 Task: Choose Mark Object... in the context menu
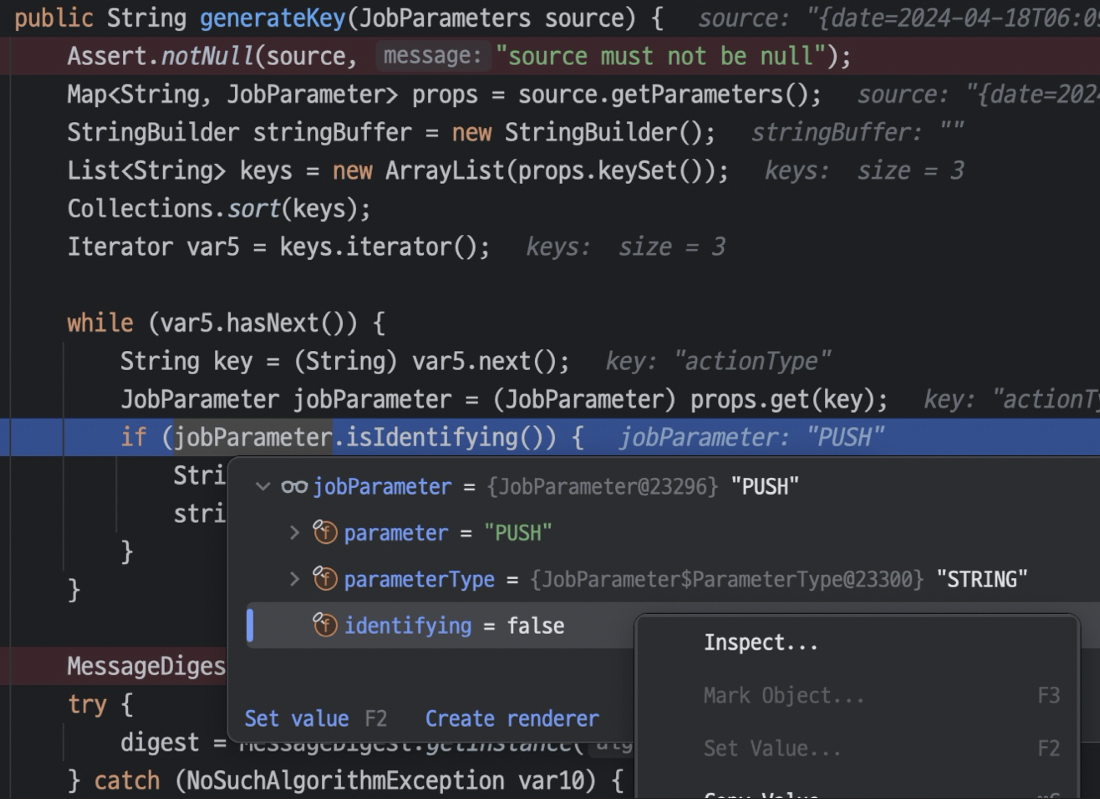(783, 696)
